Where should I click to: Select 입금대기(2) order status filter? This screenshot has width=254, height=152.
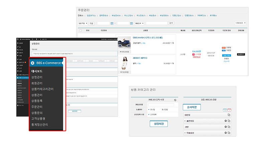coord(91,16)
